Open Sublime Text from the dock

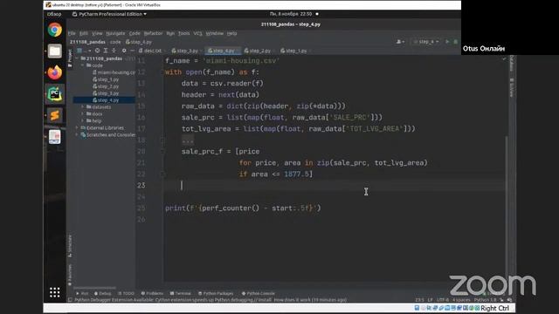(54, 115)
